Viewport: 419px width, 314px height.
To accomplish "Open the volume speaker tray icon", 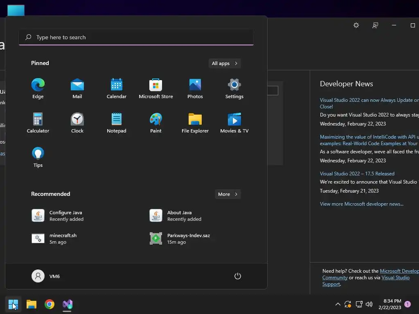I will click(x=369, y=304).
